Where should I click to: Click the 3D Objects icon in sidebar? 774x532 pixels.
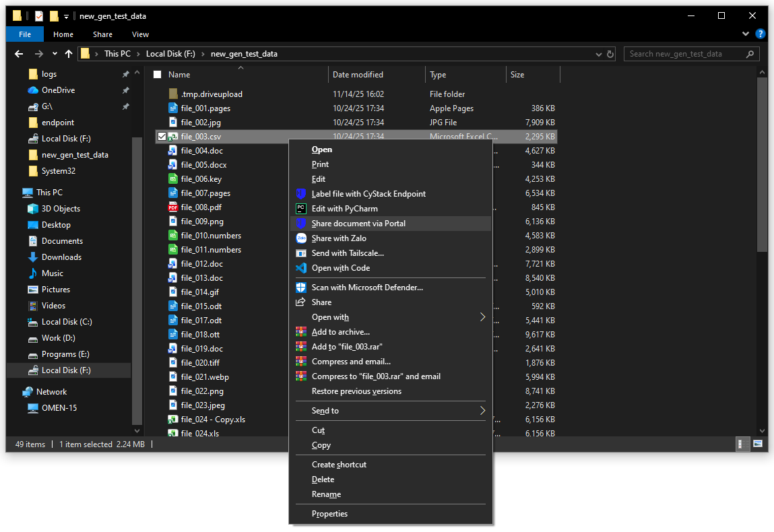(33, 208)
